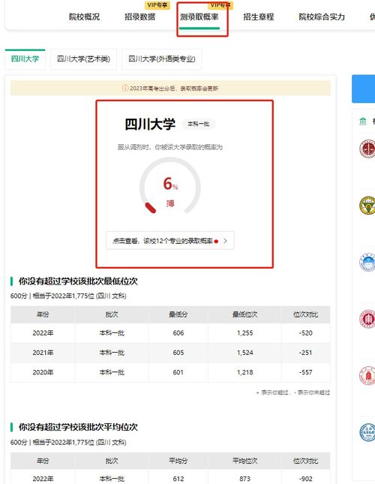Switch to 招录数据 tab
Image resolution: width=375 pixels, height=484 pixels.
click(x=140, y=17)
